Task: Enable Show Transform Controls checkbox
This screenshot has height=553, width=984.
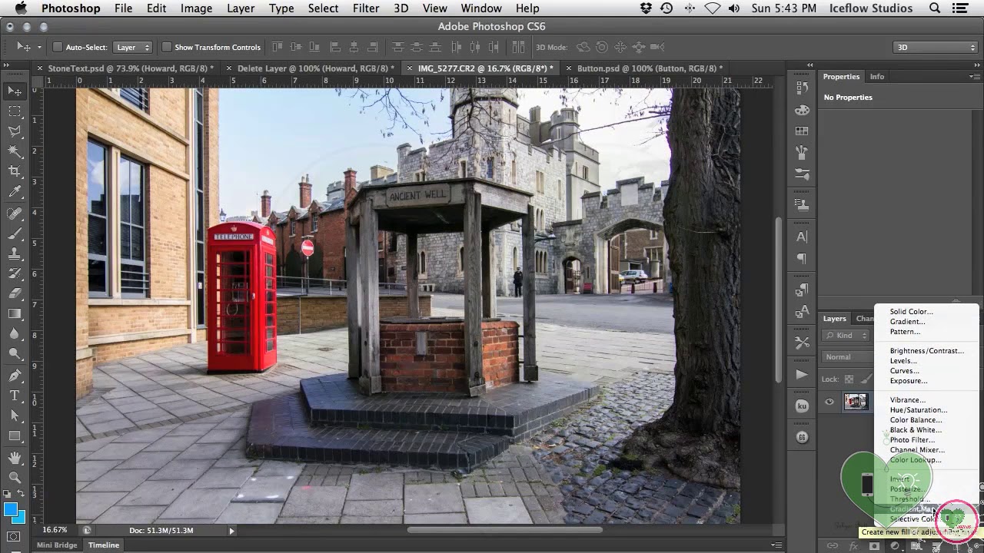Action: 166,48
